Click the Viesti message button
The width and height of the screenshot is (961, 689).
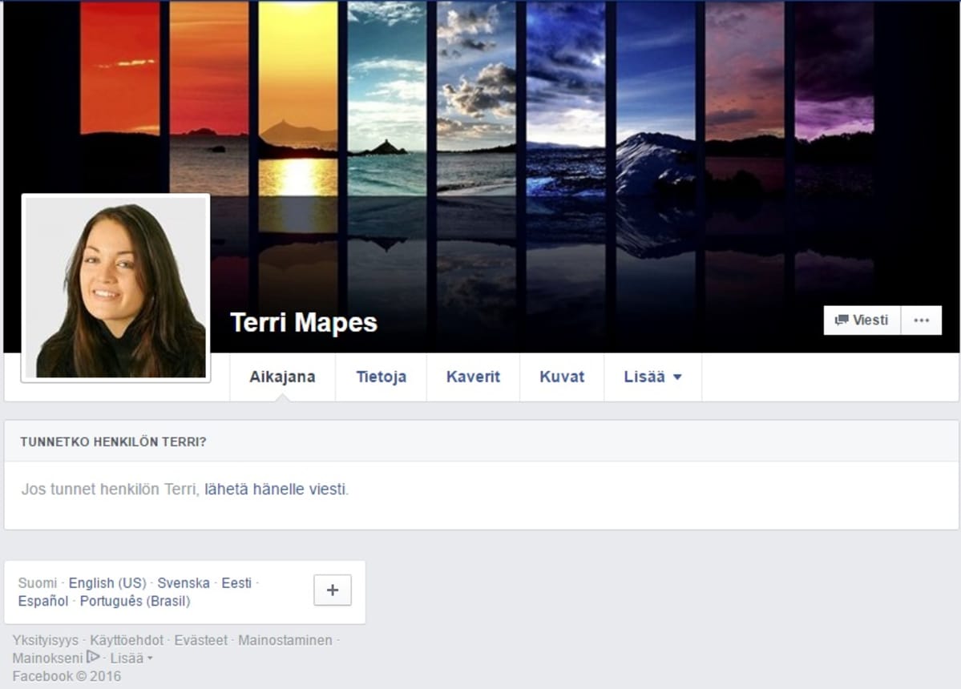862,320
